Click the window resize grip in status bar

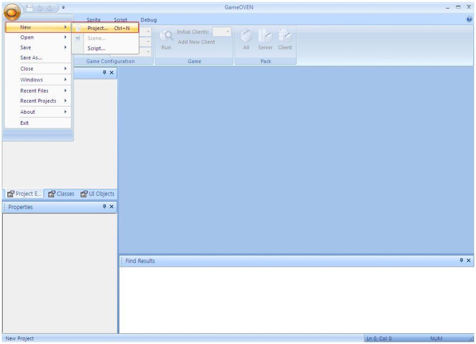click(471, 339)
